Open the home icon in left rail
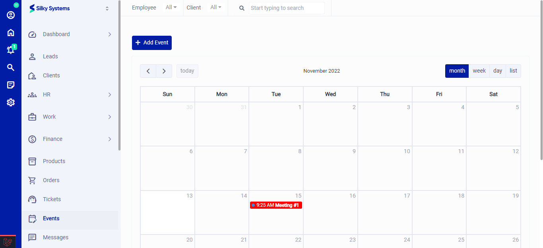The height and width of the screenshot is (248, 543). 11,33
